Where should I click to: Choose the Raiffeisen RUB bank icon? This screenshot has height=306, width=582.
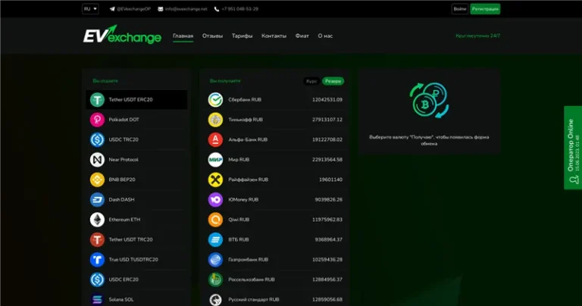(215, 180)
